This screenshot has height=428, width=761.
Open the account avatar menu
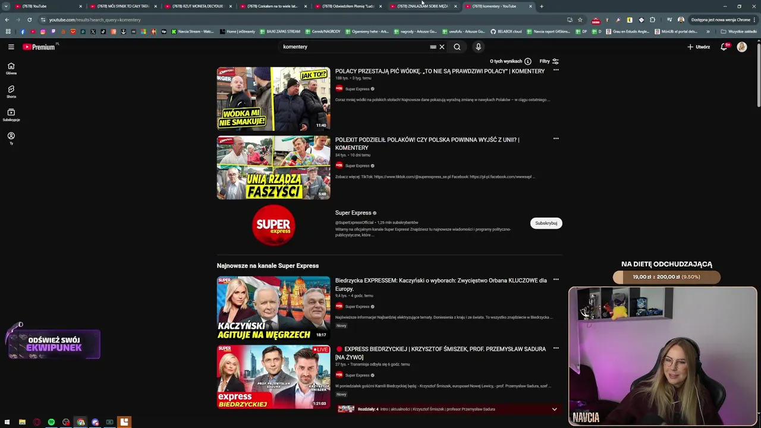point(741,47)
